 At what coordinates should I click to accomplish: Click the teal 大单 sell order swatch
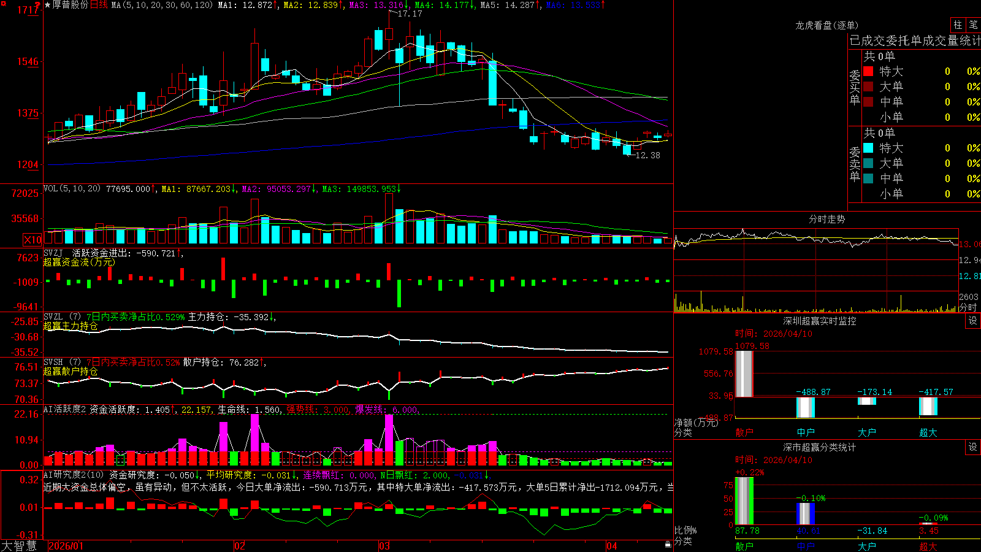click(868, 163)
